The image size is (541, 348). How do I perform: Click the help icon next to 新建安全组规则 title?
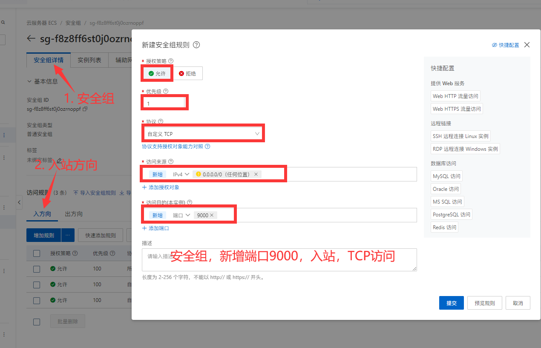tap(196, 44)
